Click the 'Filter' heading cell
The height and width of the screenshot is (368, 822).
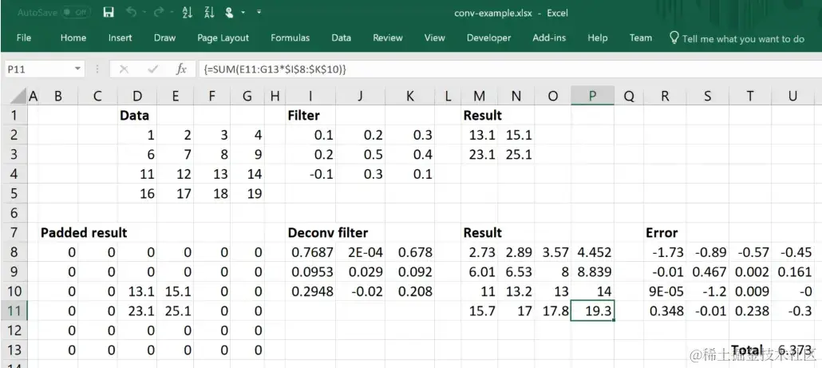[x=310, y=115]
